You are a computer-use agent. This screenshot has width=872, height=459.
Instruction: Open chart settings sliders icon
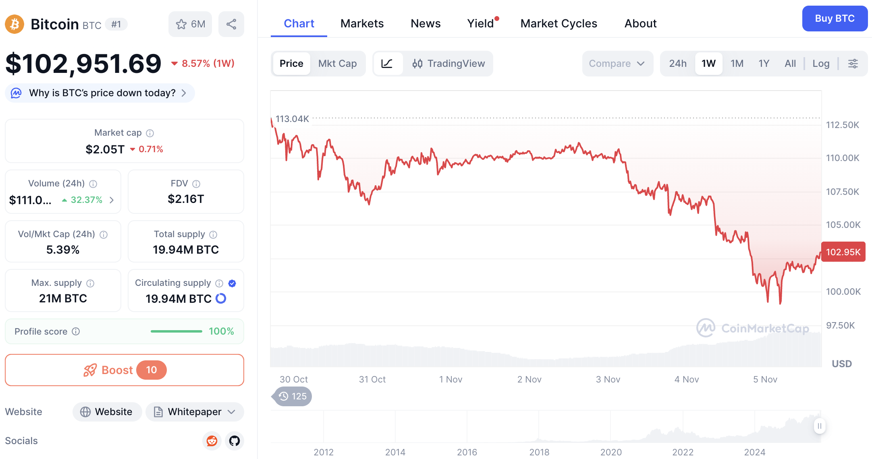click(x=853, y=63)
